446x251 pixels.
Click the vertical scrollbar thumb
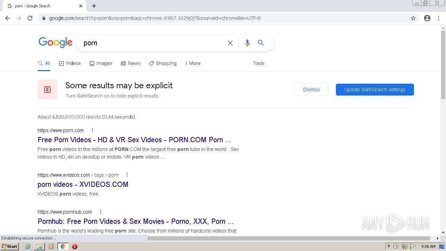point(443,65)
